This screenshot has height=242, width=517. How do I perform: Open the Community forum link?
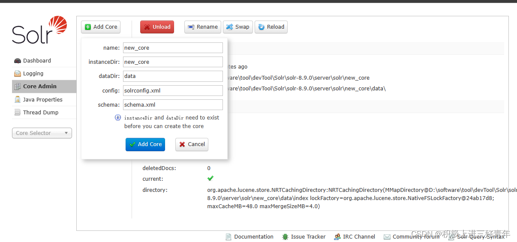(x=412, y=237)
